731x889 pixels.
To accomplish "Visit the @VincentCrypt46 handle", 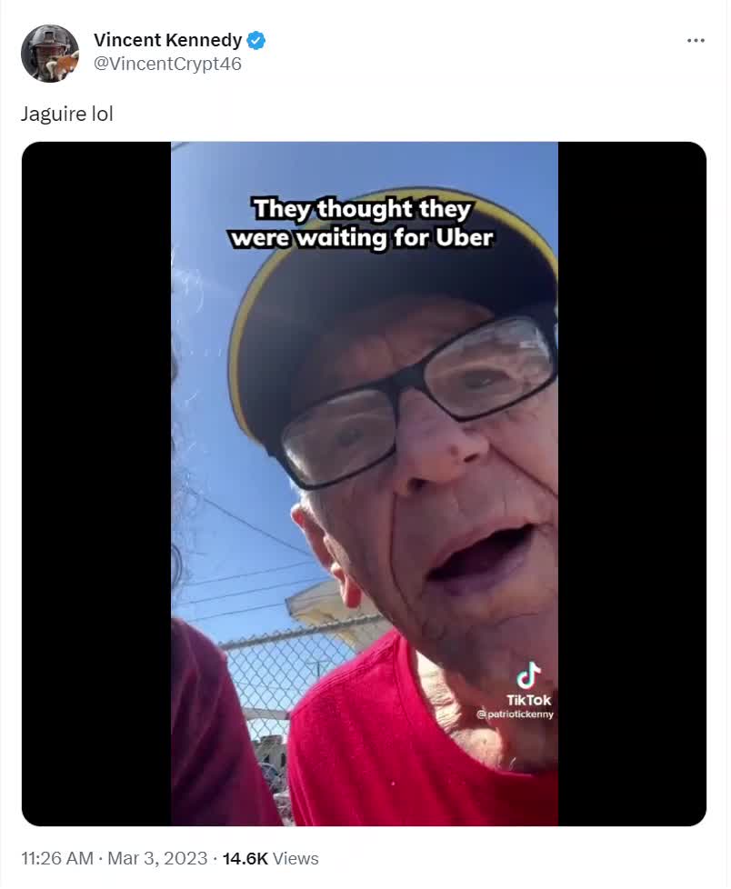I will 167,64.
